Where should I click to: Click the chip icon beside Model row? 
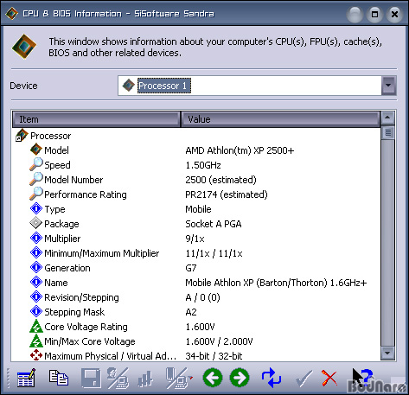[x=36, y=150]
